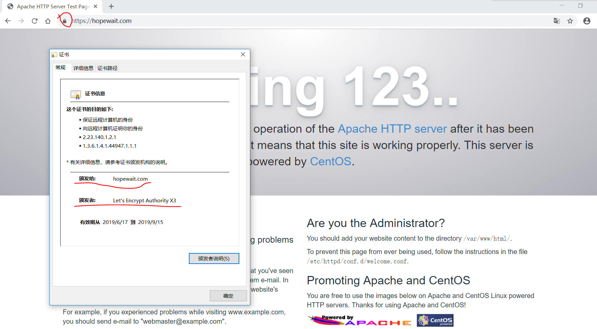Open a new browser tab
The image size is (597, 329).
pyautogui.click(x=111, y=6)
